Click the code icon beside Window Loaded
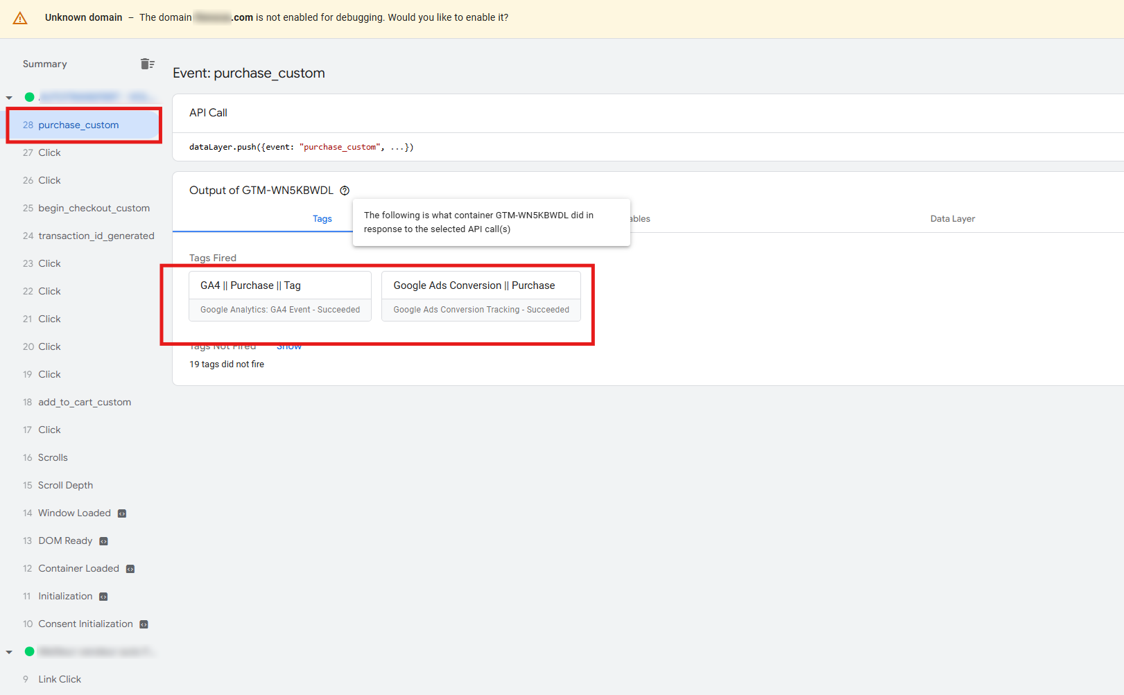 click(122, 513)
